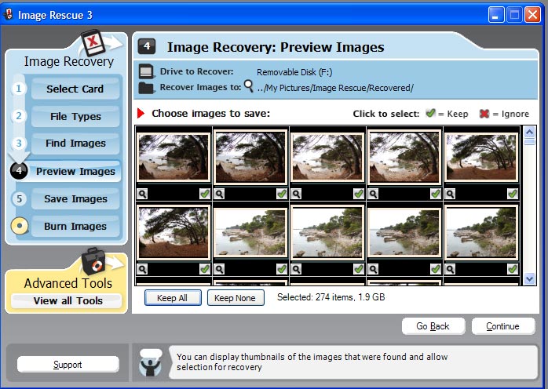Select the fifth thumbnail in row one
Screen dimensions: 548x389
click(x=481, y=158)
